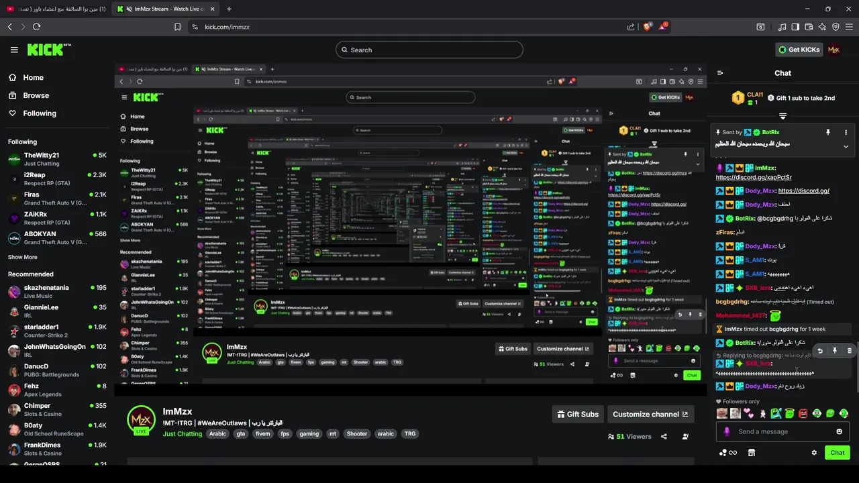
Task: Select the Just Chatting category link
Action: [183, 434]
